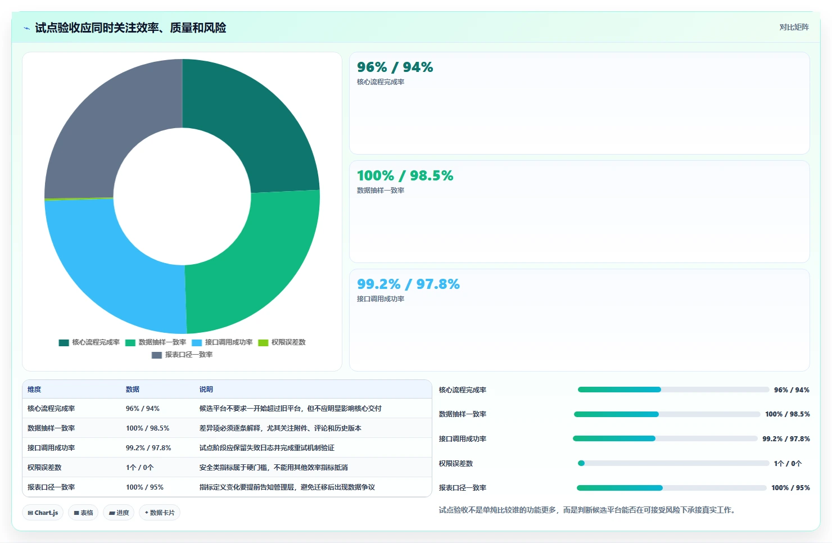Toggle the 接口调用成功率 legend swatch
832x543 pixels.
point(197,342)
